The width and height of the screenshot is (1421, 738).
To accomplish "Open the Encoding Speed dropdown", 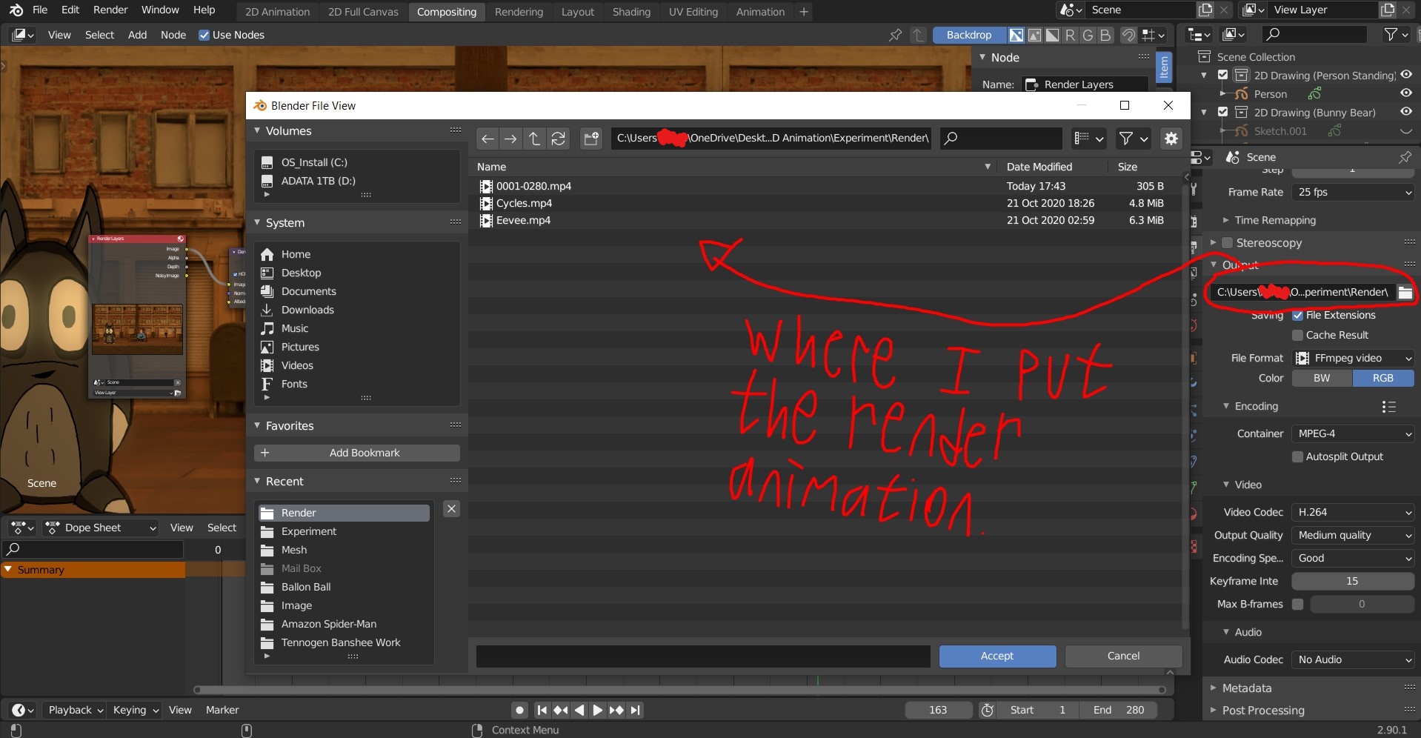I will tap(1353, 558).
